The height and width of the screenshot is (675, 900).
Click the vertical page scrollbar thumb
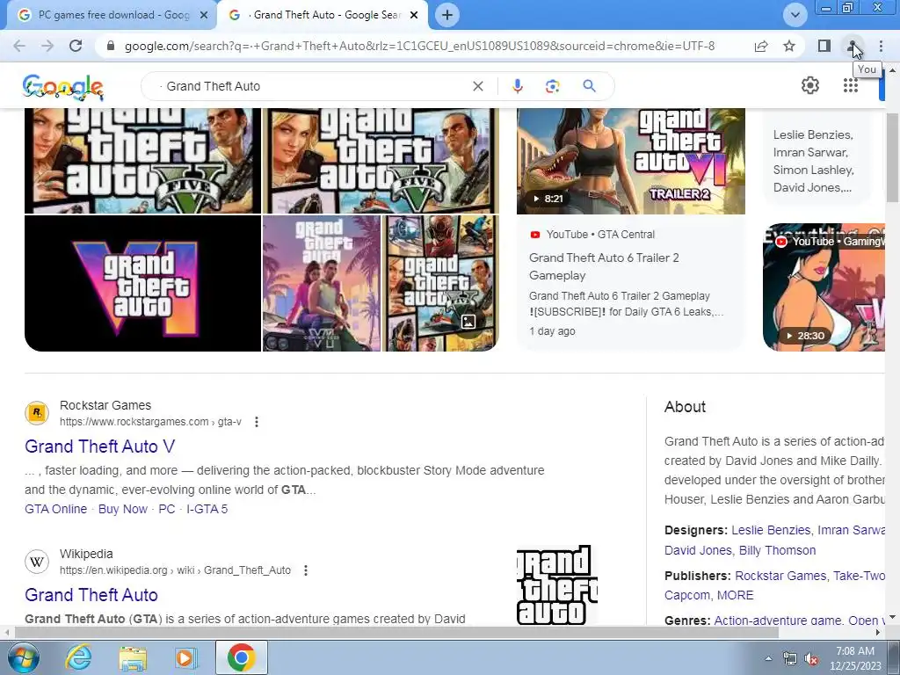(893, 158)
